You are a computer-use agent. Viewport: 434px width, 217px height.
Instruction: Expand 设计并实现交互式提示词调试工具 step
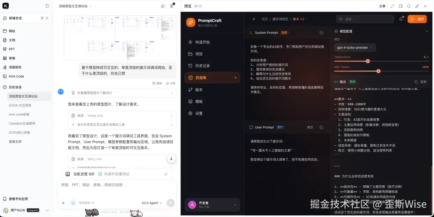[x=122, y=125]
